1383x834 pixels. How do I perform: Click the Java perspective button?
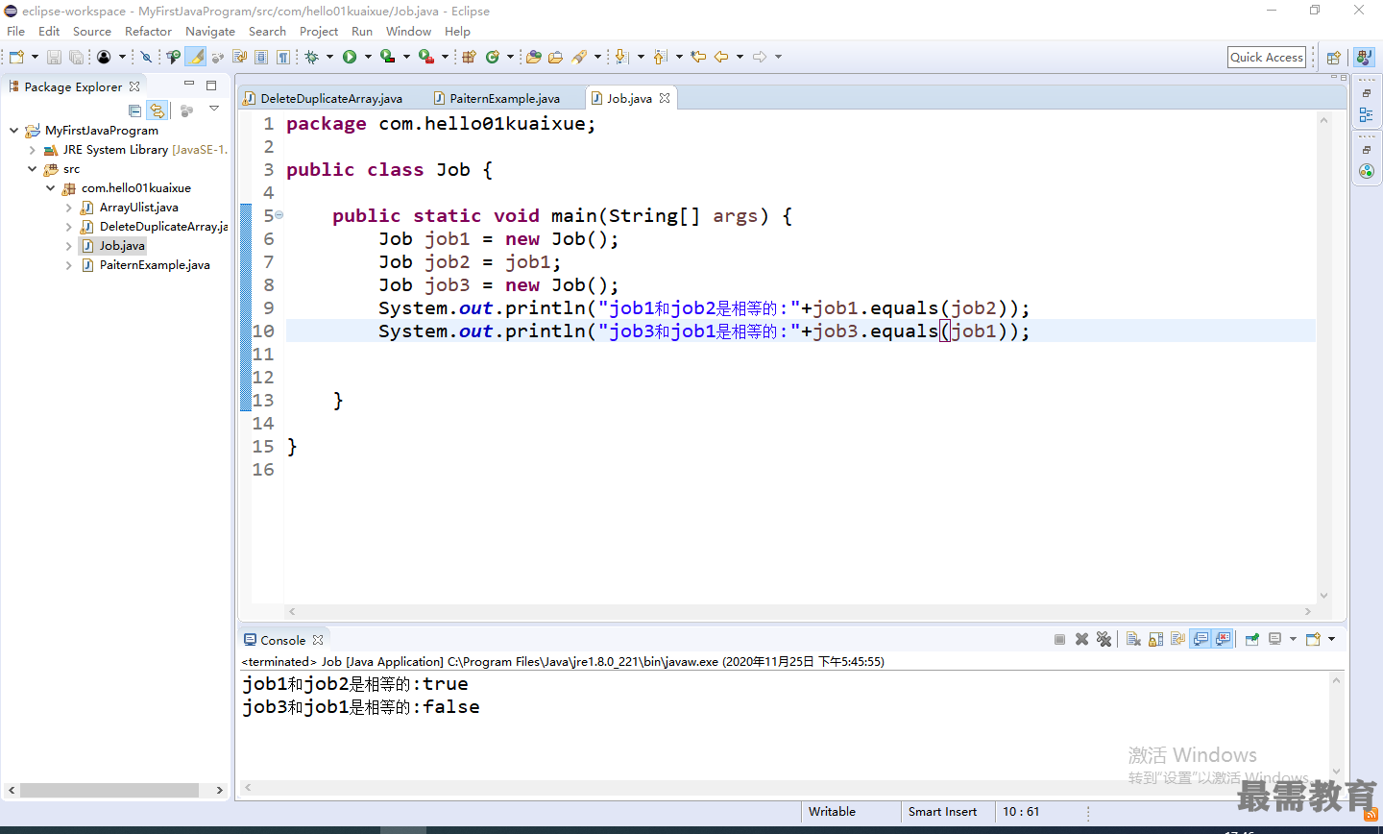[1364, 58]
